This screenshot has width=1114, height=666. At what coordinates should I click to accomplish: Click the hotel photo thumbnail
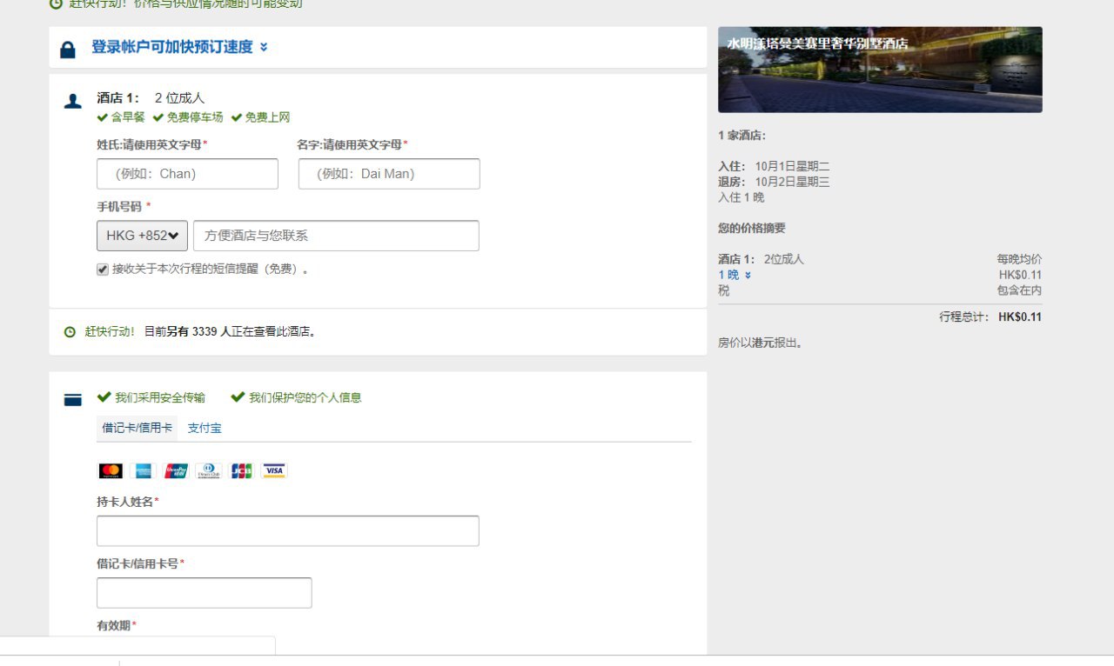pos(880,70)
